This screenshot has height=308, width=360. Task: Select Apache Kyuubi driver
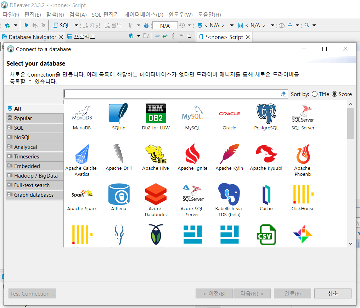coord(266,157)
